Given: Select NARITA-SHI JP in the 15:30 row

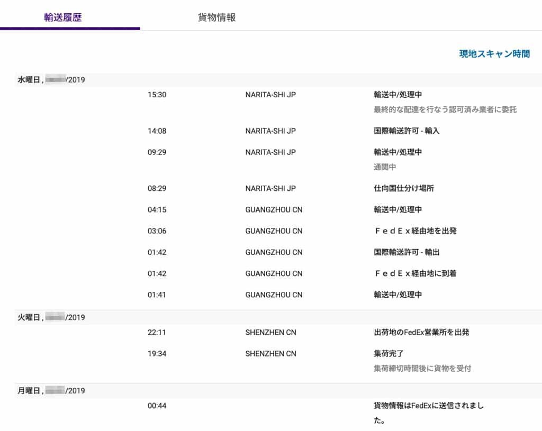Looking at the screenshot, I should [x=270, y=95].
